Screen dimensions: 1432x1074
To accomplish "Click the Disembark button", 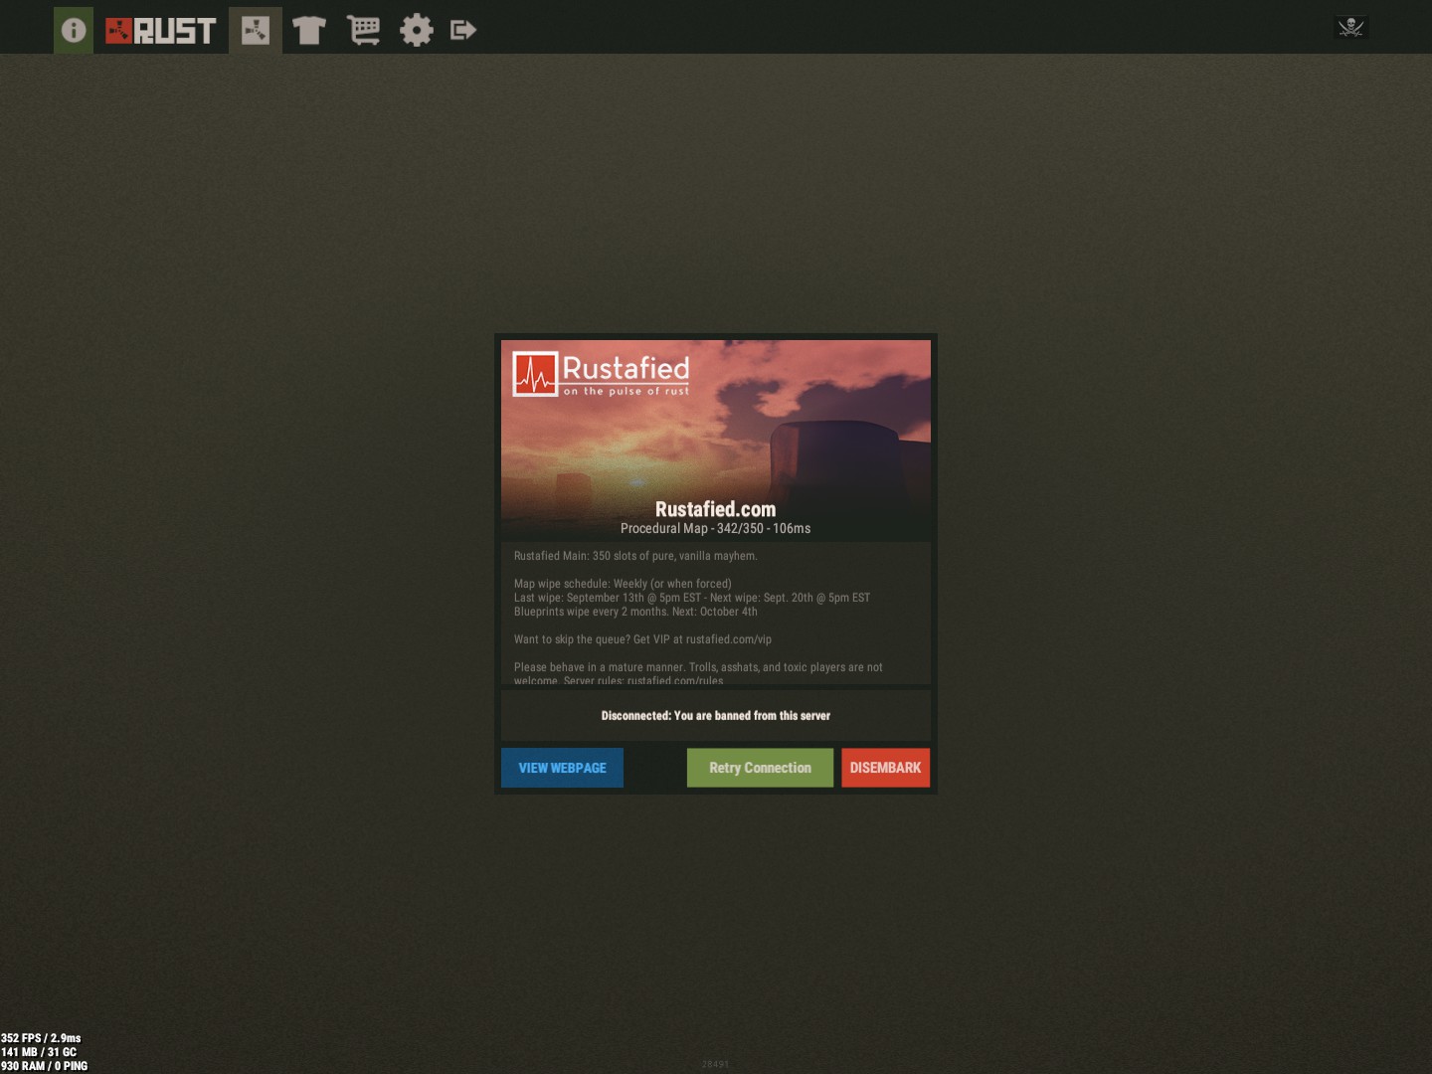I will click(x=885, y=768).
